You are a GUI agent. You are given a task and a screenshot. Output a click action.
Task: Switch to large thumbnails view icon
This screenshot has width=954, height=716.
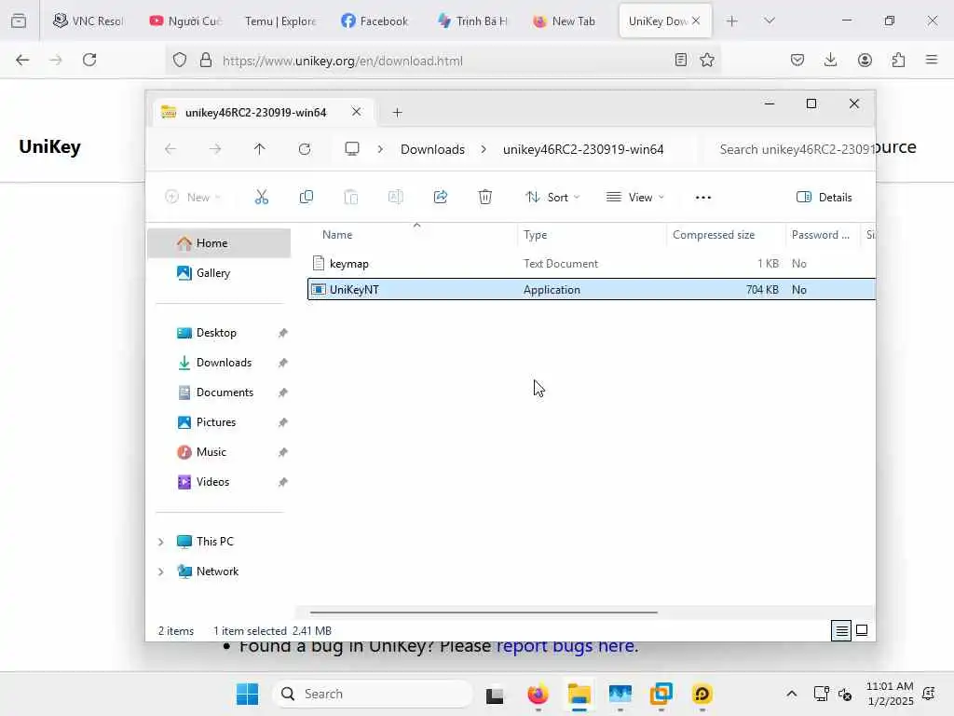862,631
